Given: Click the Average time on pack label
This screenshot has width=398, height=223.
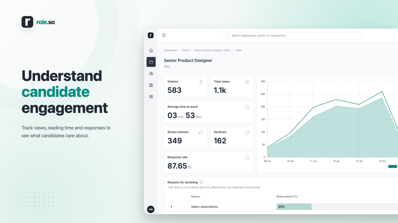Looking at the screenshot, I should [x=182, y=107].
